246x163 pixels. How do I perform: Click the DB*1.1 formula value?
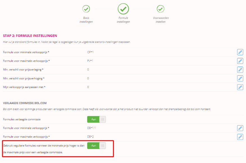point(91,128)
